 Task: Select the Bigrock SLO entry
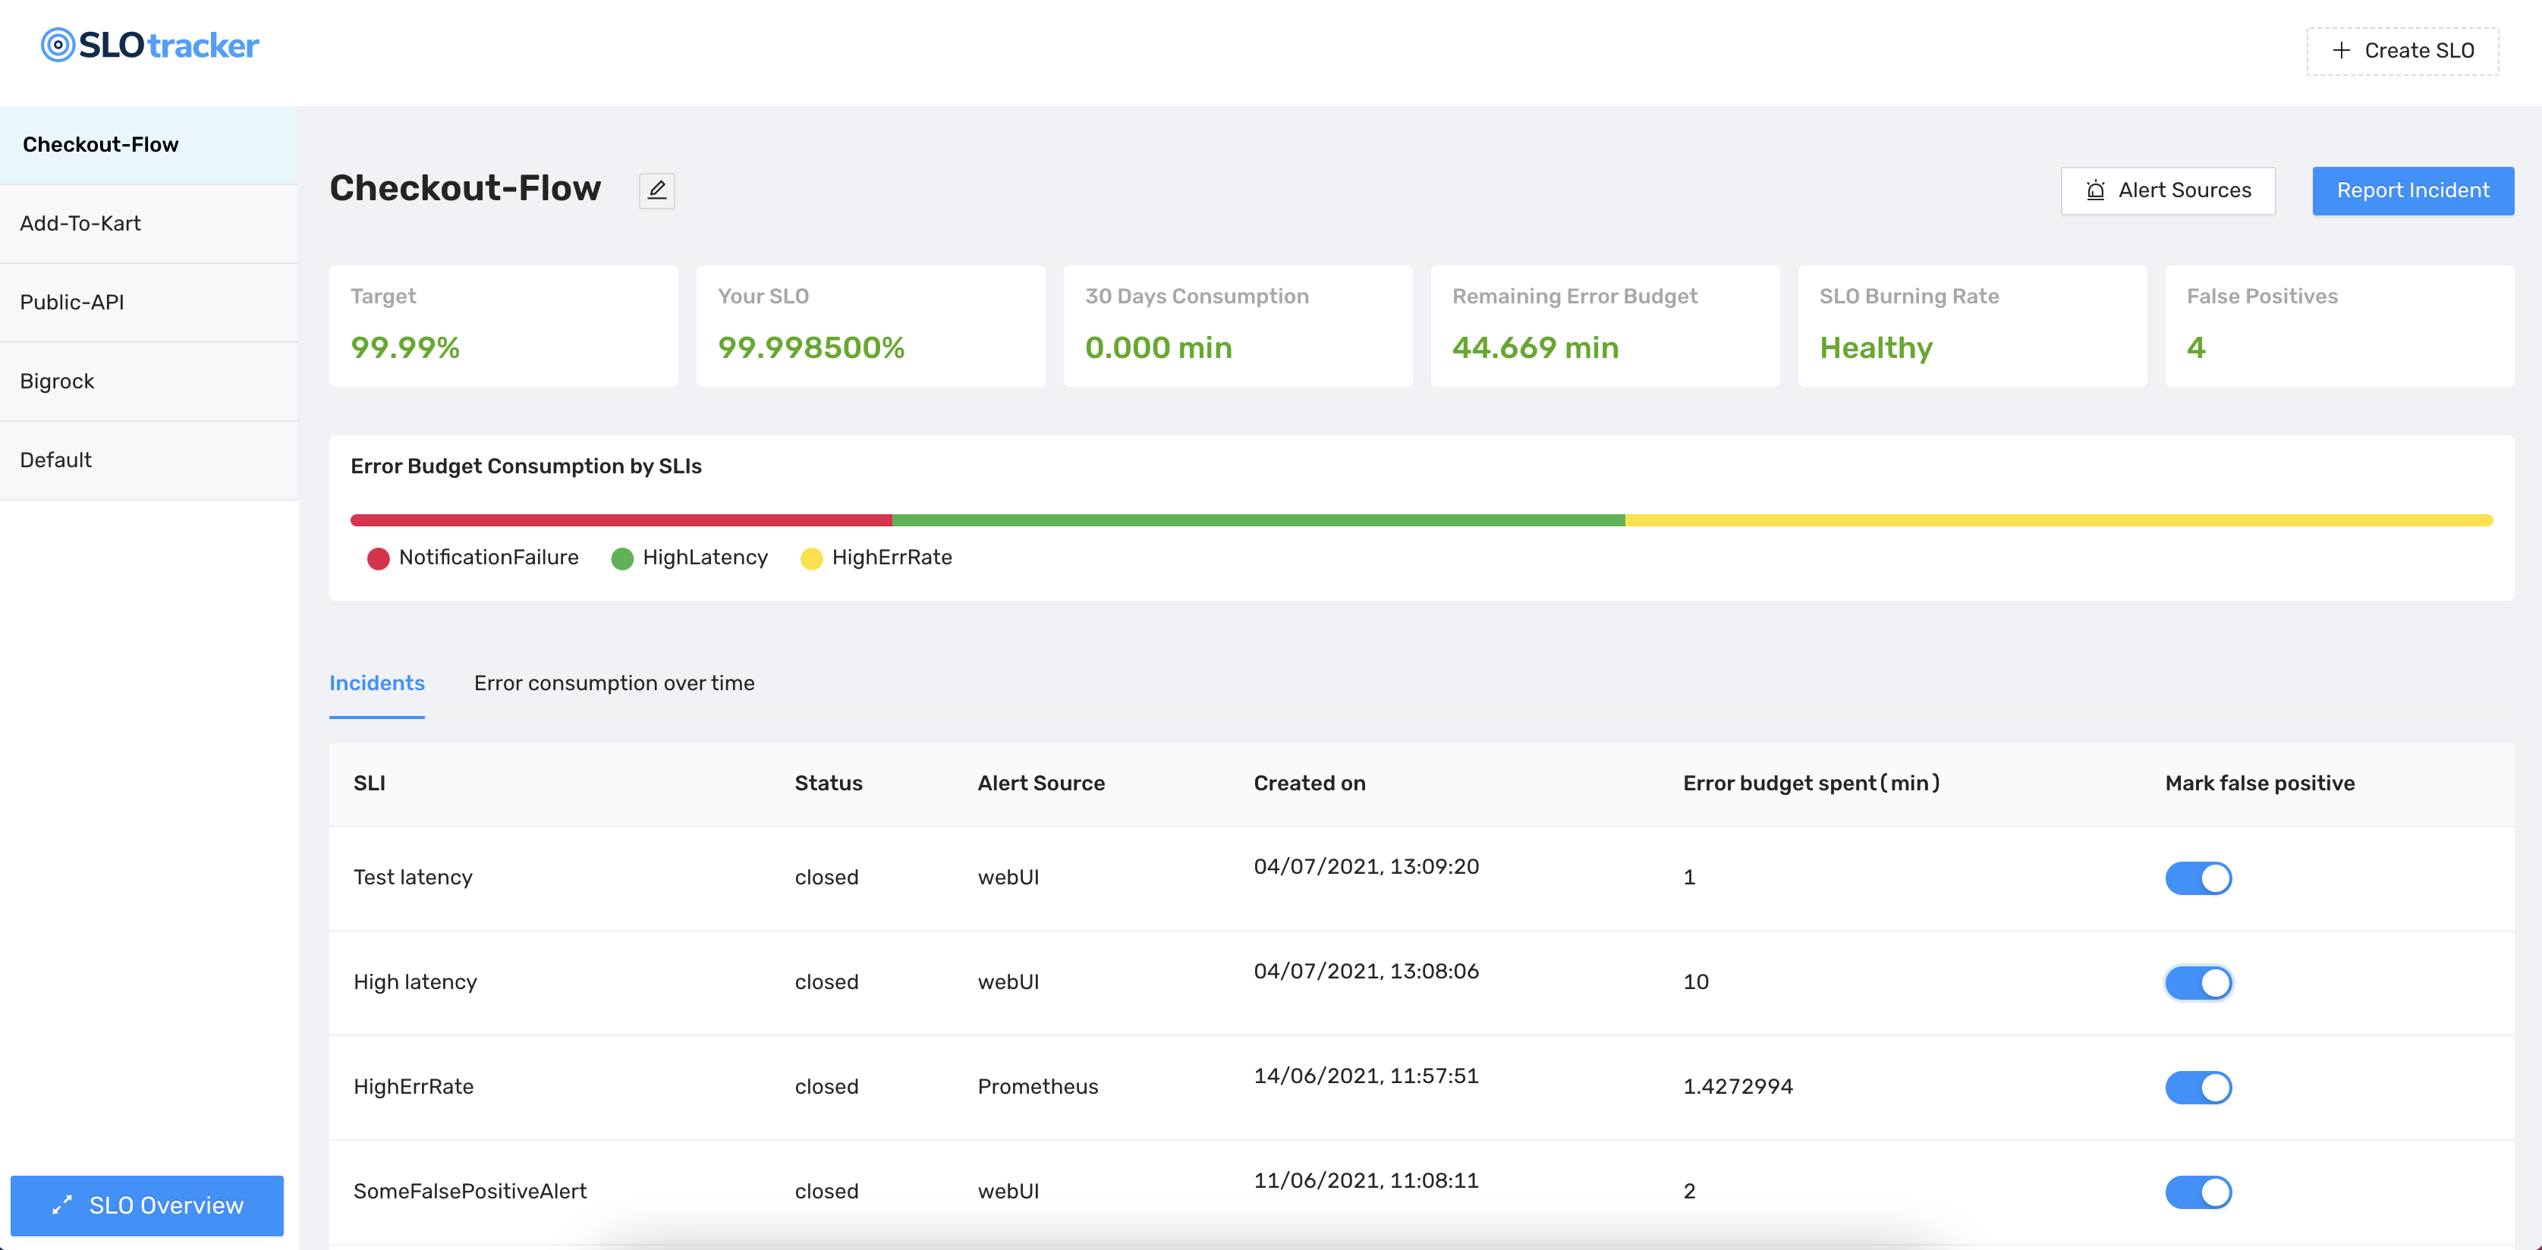(x=57, y=381)
